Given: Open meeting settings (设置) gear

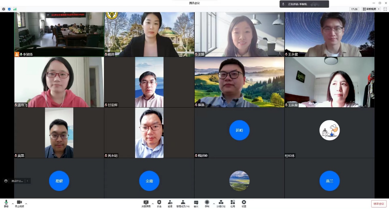Looking at the screenshot, I should coord(244,203).
